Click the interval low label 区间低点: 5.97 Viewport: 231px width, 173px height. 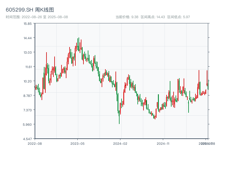click(x=178, y=17)
